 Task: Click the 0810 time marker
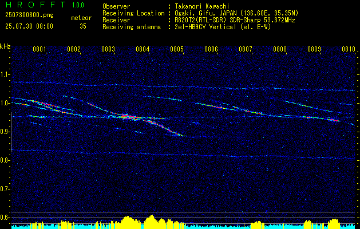pos(349,49)
